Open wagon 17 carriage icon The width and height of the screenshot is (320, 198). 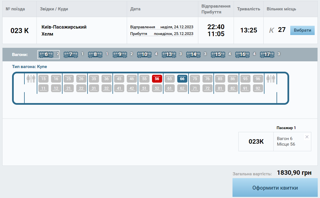[267, 54]
